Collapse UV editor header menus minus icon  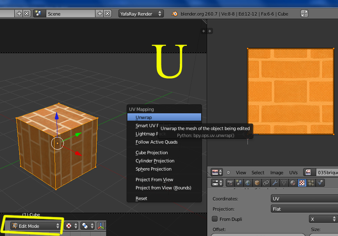(228, 173)
